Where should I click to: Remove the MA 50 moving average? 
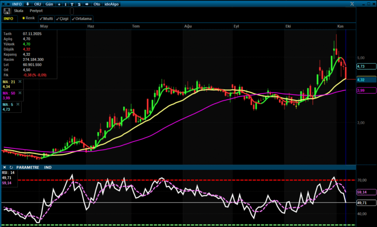tap(20, 93)
